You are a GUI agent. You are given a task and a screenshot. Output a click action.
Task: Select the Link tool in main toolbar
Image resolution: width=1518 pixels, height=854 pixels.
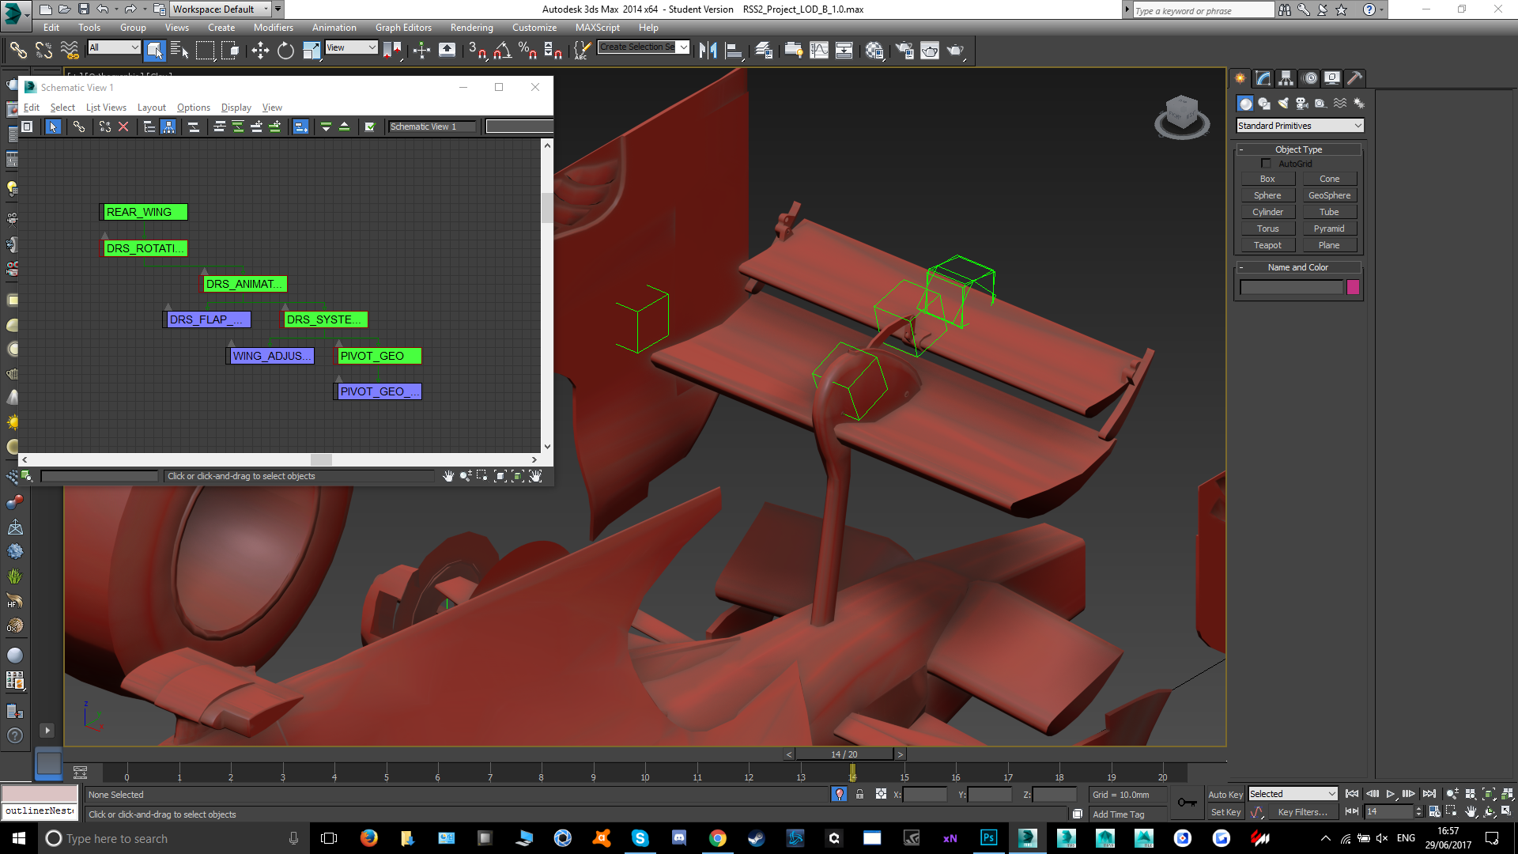[18, 51]
